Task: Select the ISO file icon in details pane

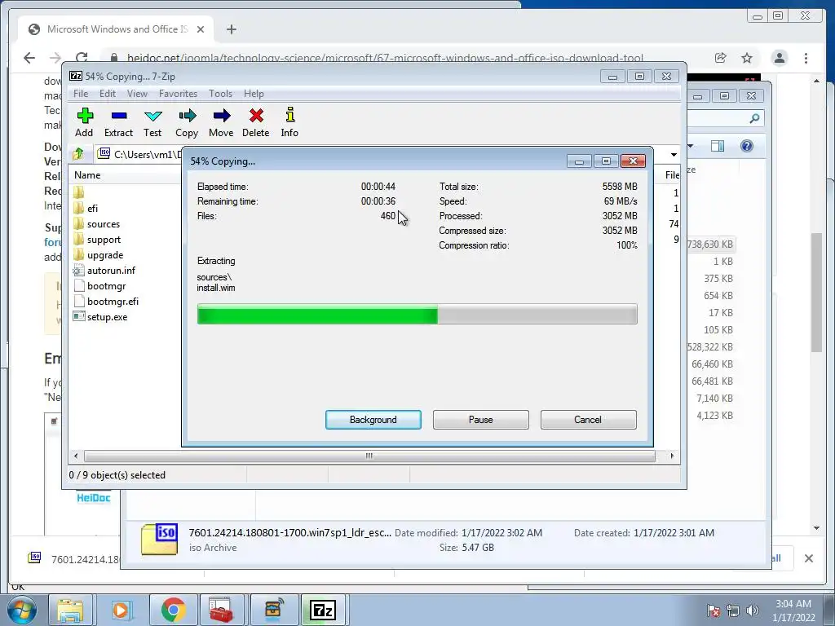Action: 159,540
